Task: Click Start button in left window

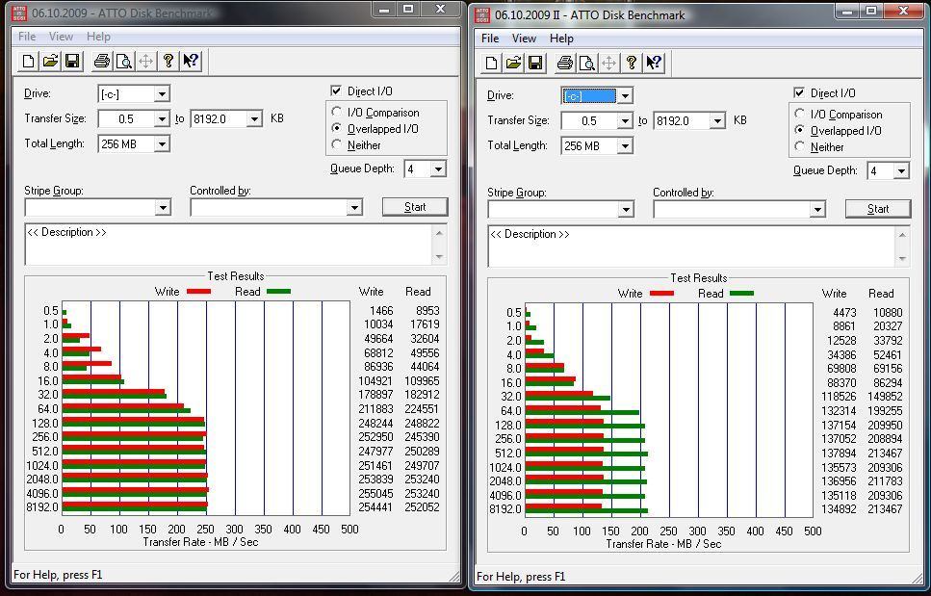Action: 415,207
